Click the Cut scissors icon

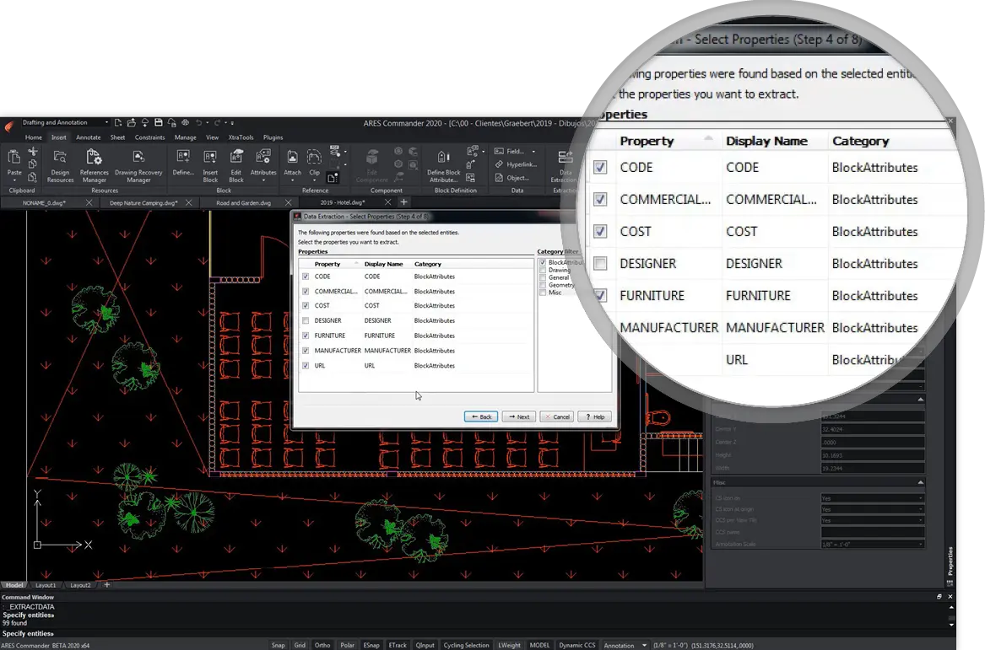tap(33, 151)
